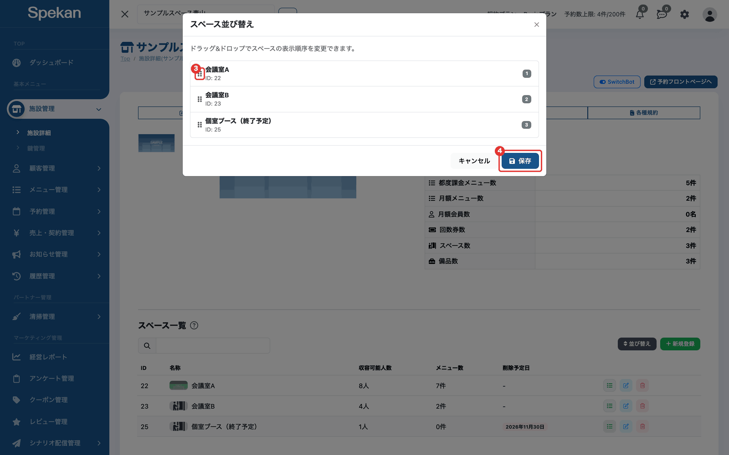Click 新規登録 button

click(680, 344)
